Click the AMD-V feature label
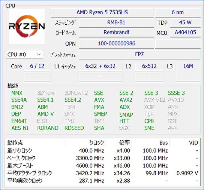Viewport: 204px width, 190px height. coord(45,114)
